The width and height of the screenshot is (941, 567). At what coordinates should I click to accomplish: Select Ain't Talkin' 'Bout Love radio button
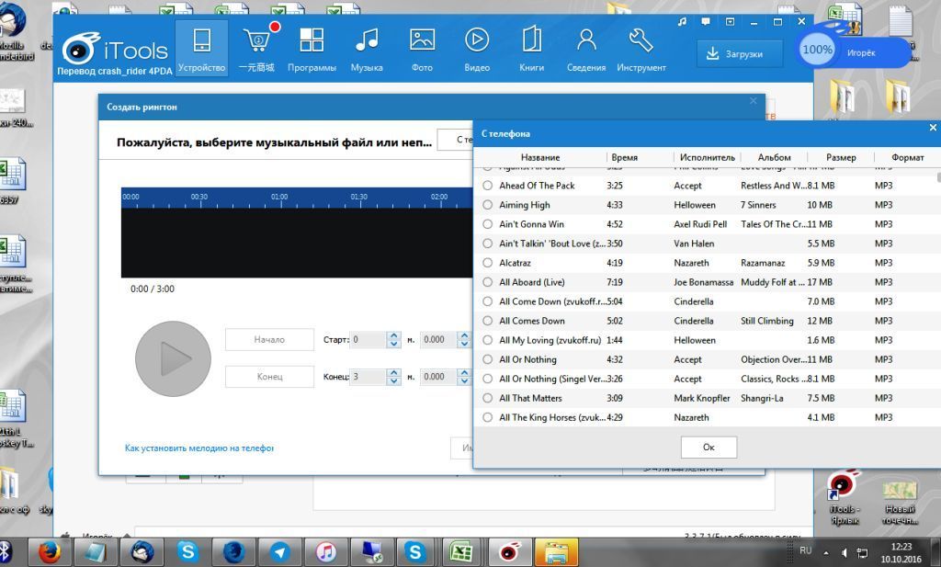(487, 244)
